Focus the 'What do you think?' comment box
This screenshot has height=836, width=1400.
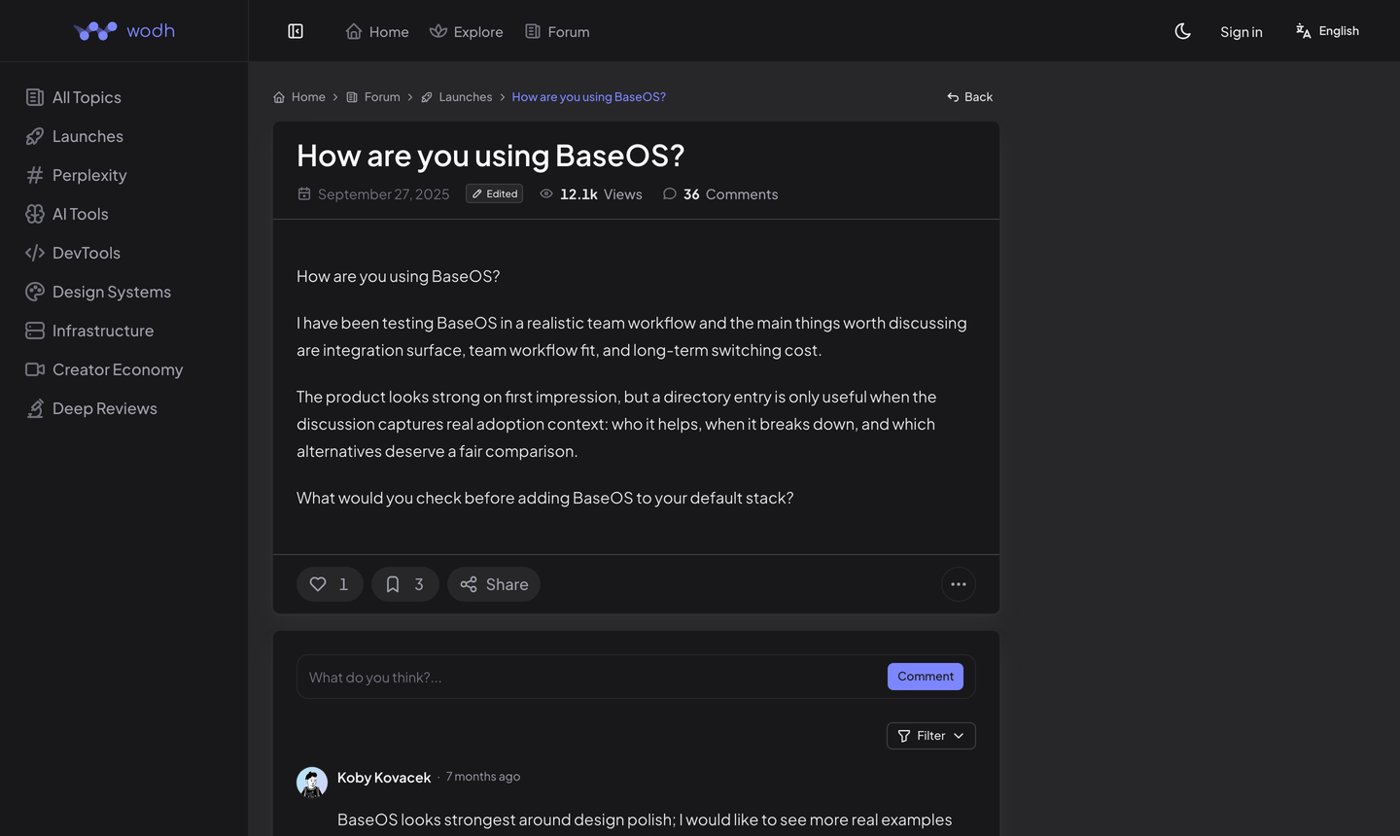(593, 678)
